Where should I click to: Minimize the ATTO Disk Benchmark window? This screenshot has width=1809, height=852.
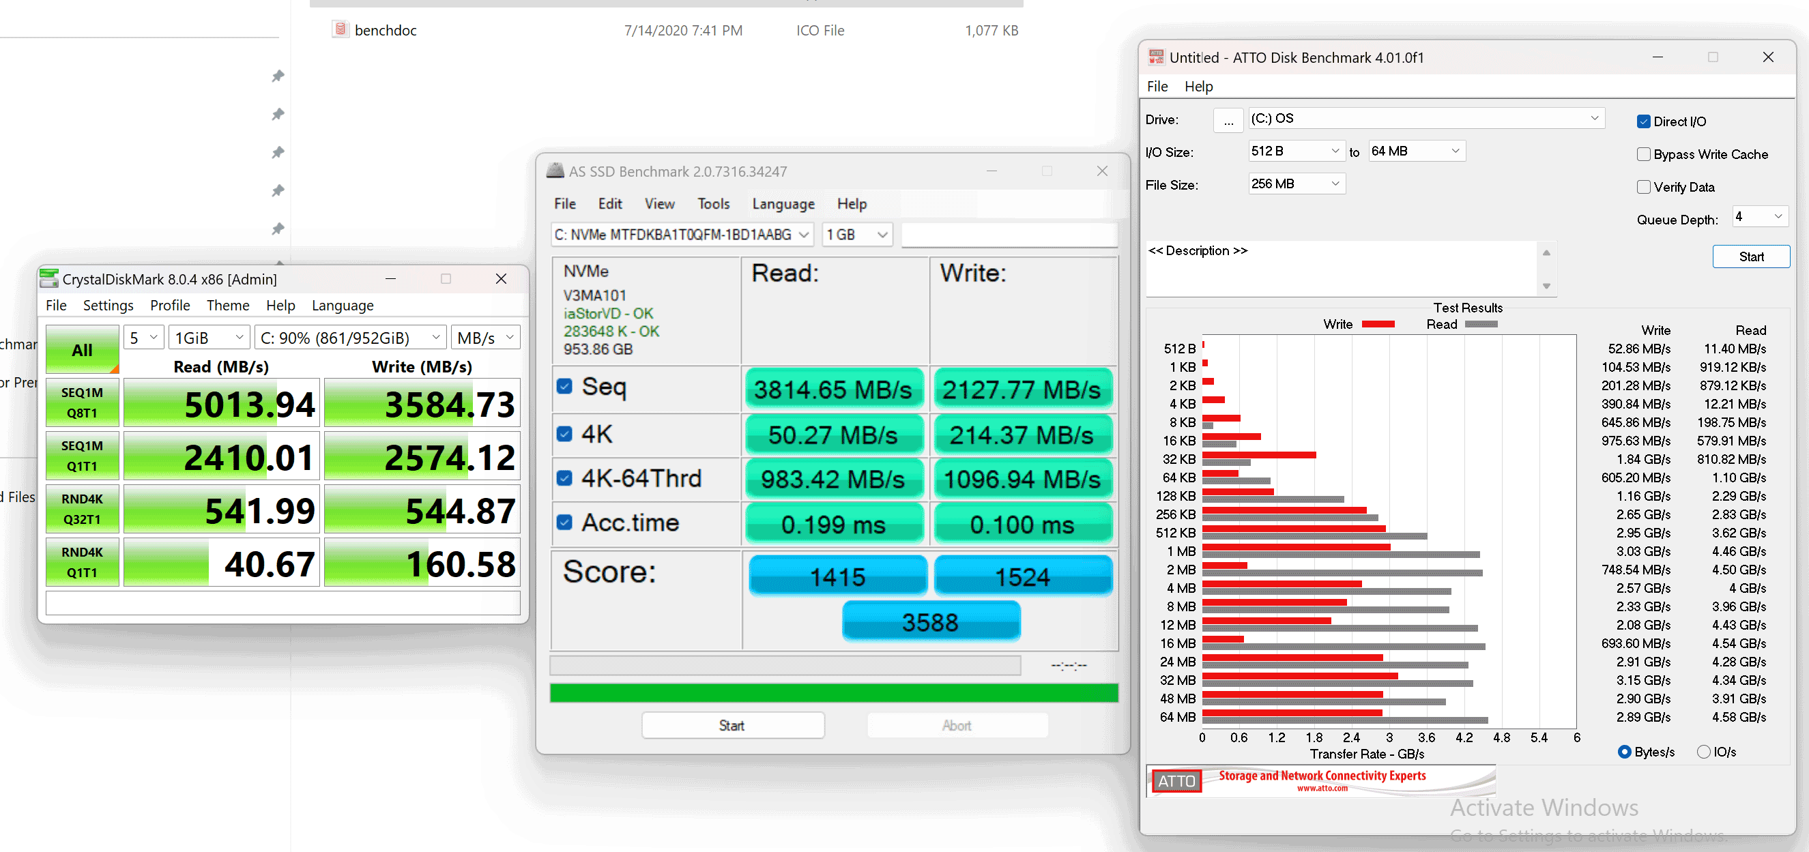pyautogui.click(x=1658, y=57)
